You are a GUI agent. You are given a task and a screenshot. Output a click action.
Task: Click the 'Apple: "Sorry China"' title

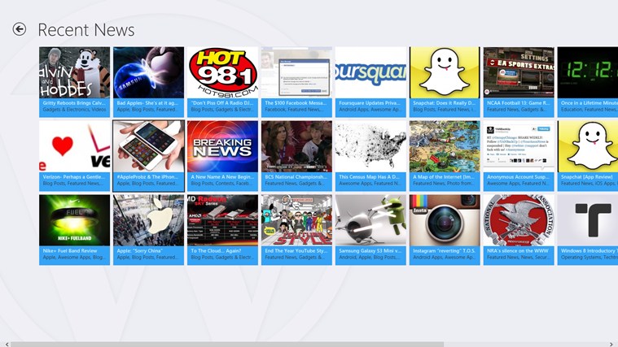(x=141, y=251)
